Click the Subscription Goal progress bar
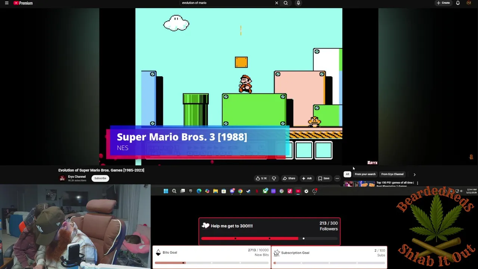This screenshot has height=269, width=478. [329, 263]
